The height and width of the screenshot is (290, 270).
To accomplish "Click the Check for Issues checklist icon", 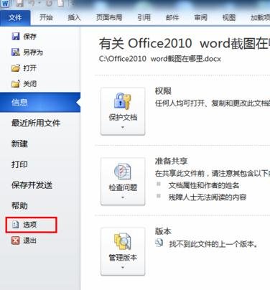I will pyautogui.click(x=123, y=172).
